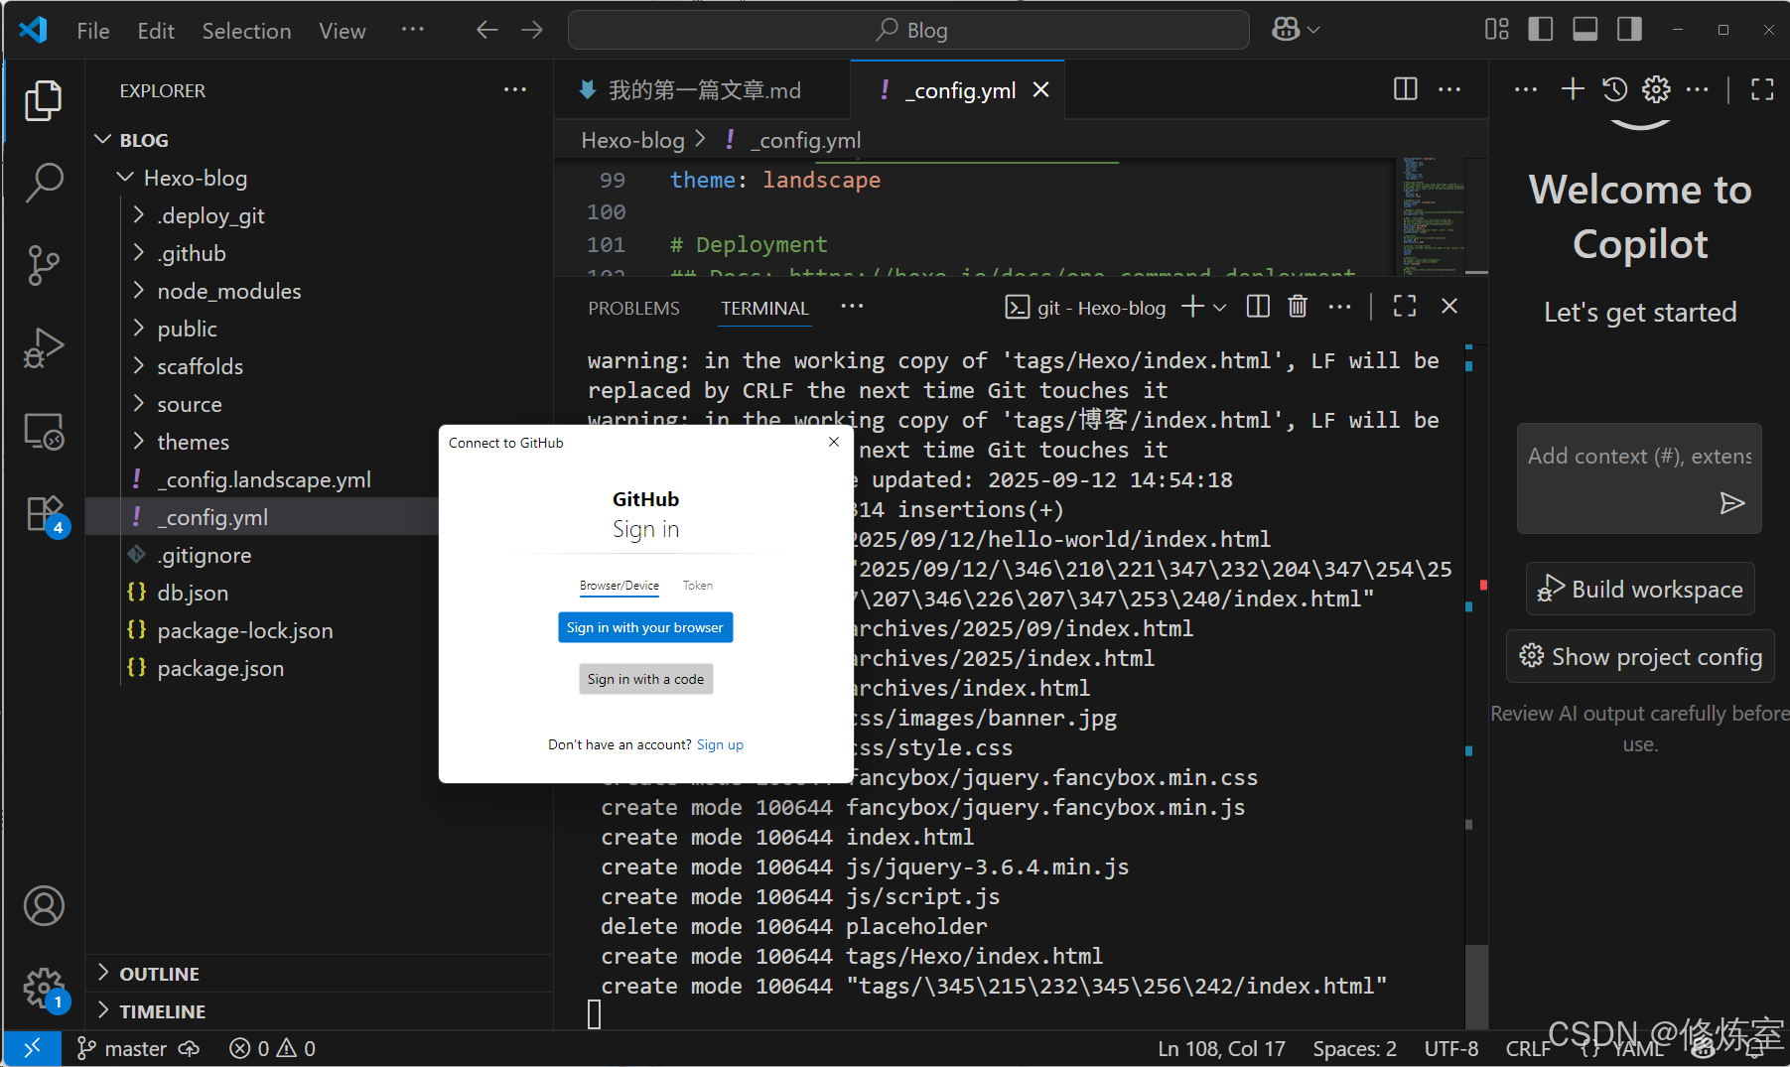Open Manage gear in activity bar
Viewport: 1790px width, 1067px height.
click(44, 989)
